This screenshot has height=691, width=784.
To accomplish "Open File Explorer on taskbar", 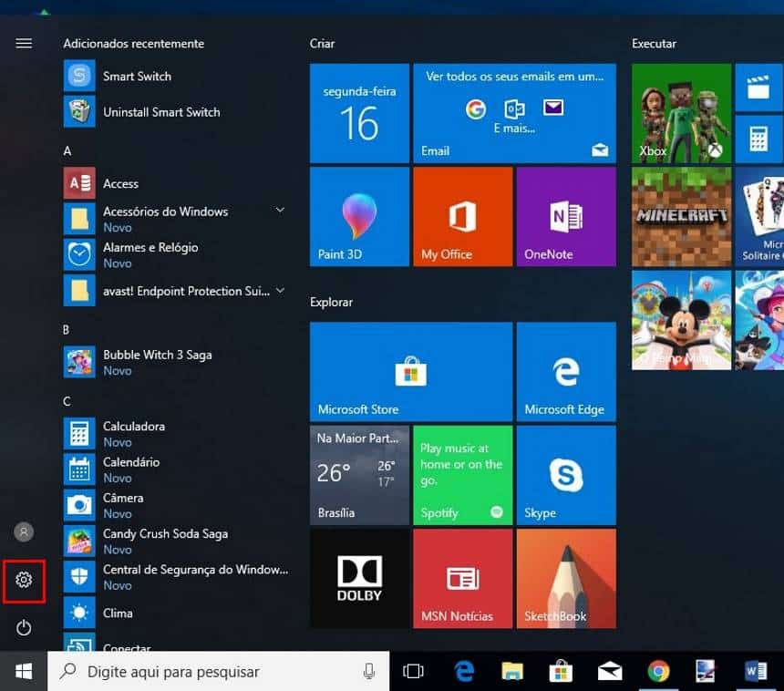I will point(512,671).
